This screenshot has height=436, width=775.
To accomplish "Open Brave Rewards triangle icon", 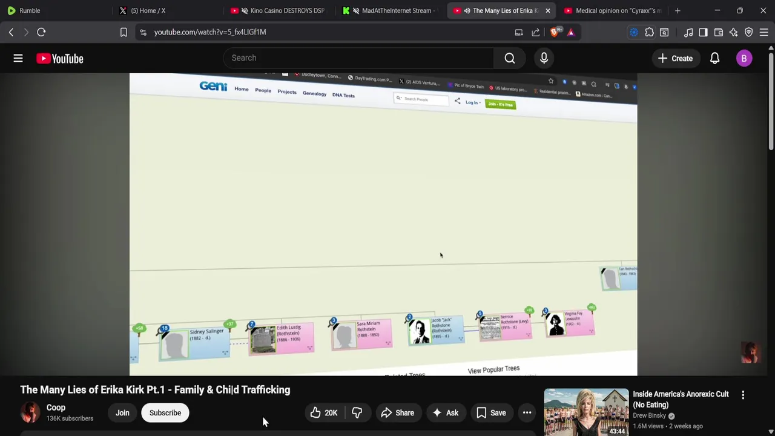I will coord(571,32).
